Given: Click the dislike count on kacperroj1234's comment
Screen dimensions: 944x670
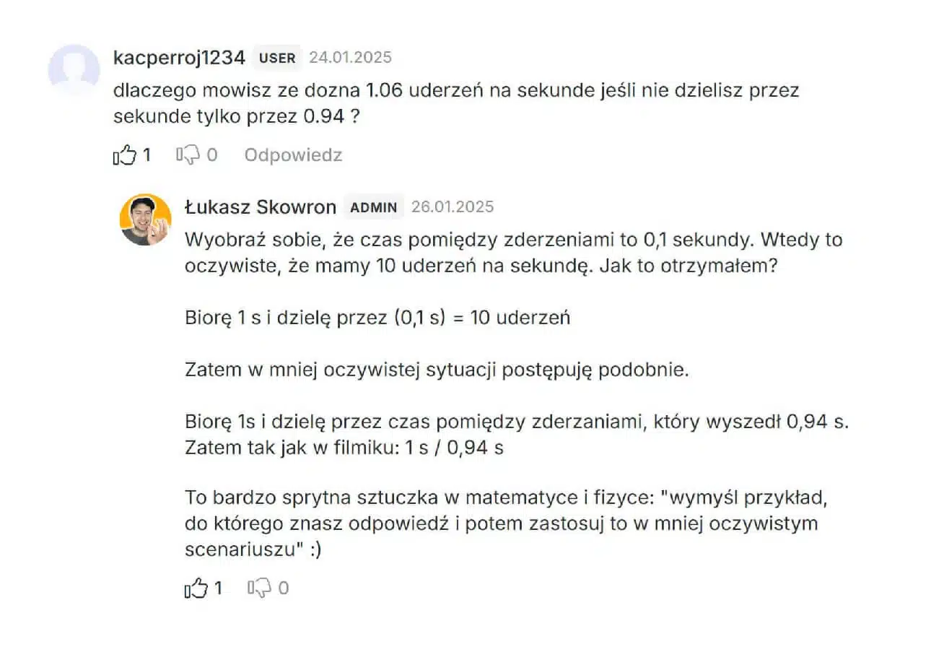Looking at the screenshot, I should click(x=212, y=155).
